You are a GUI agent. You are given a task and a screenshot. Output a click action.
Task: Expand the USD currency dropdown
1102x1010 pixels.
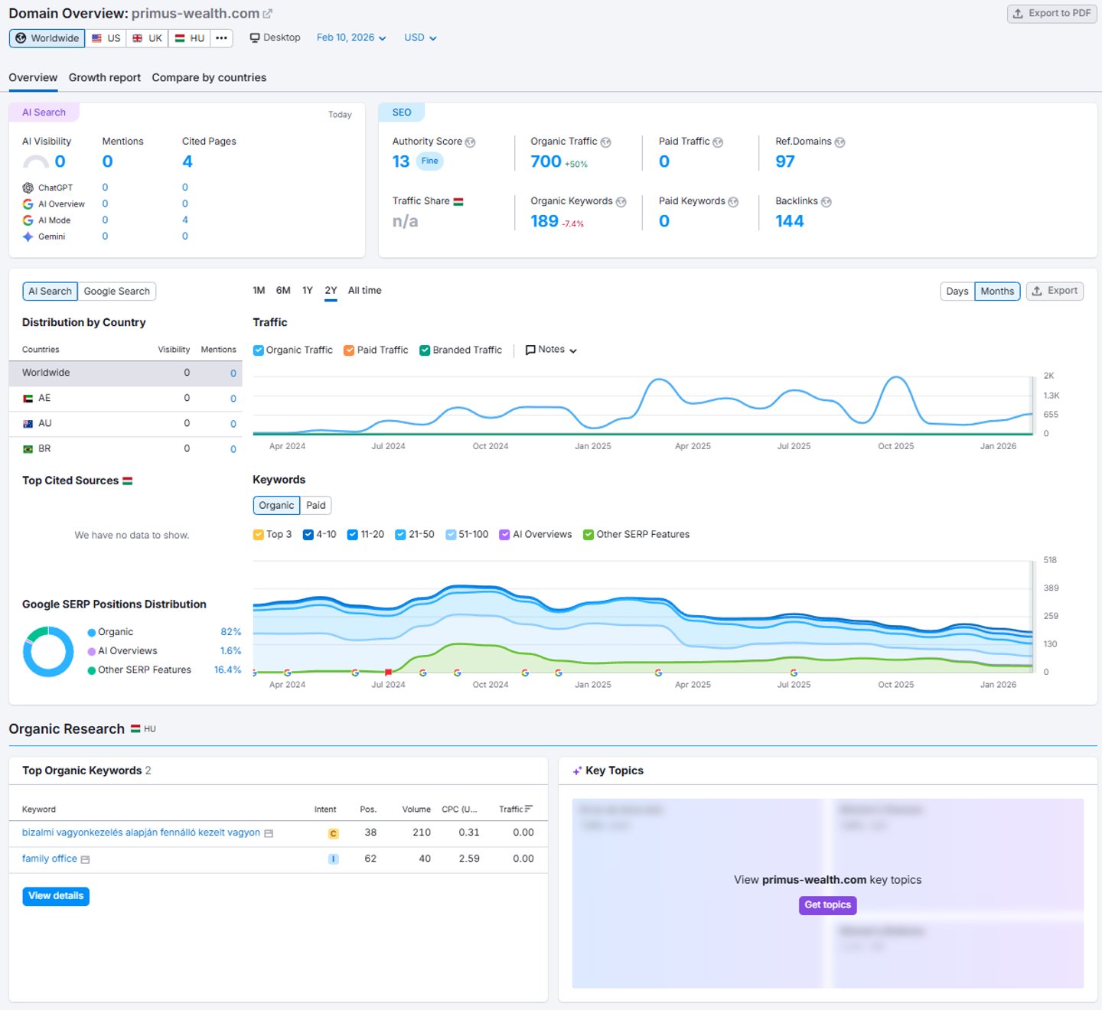coord(419,37)
